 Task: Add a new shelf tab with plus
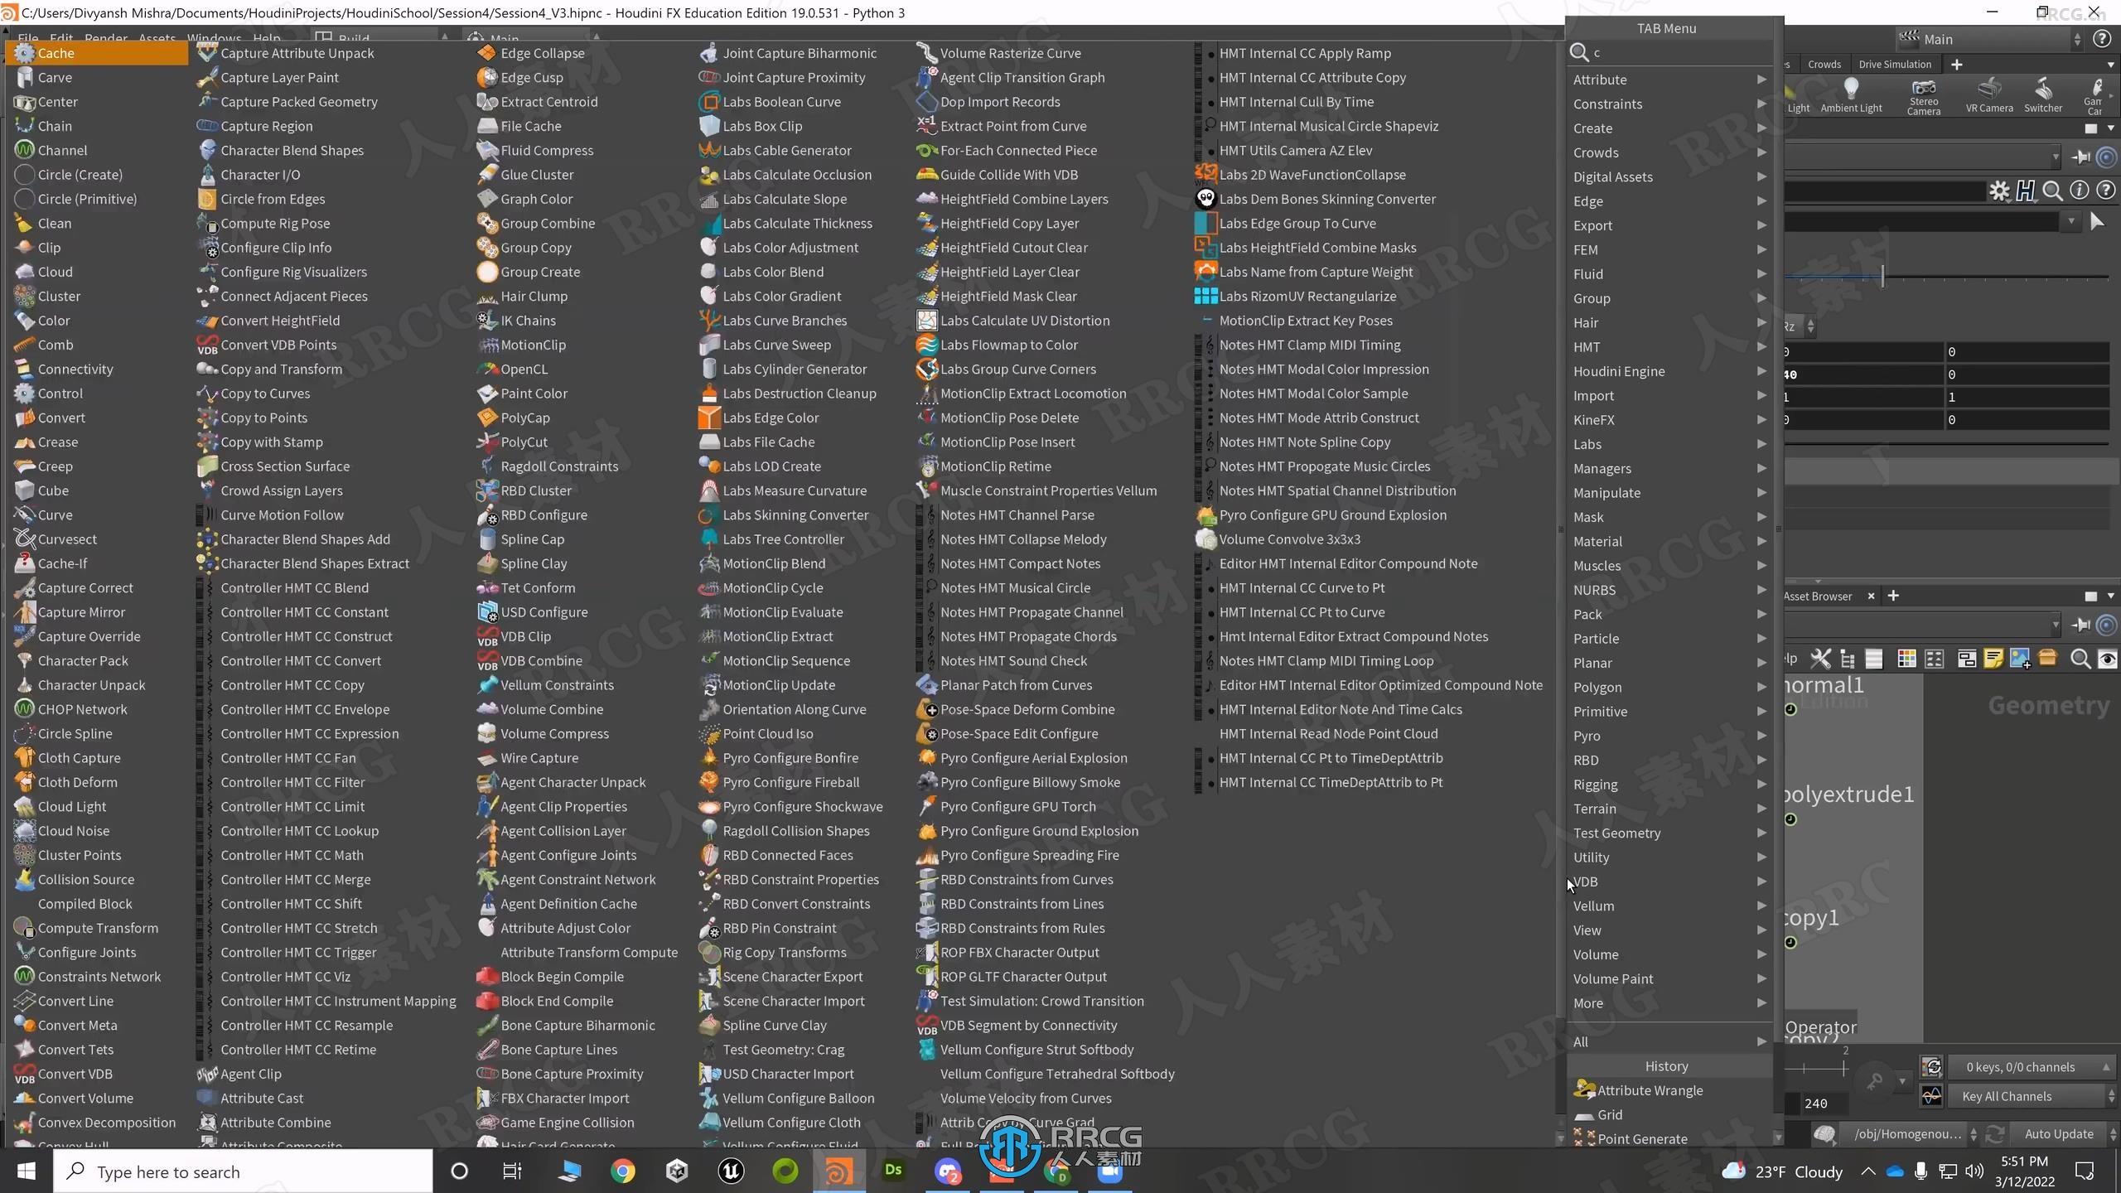click(1956, 64)
